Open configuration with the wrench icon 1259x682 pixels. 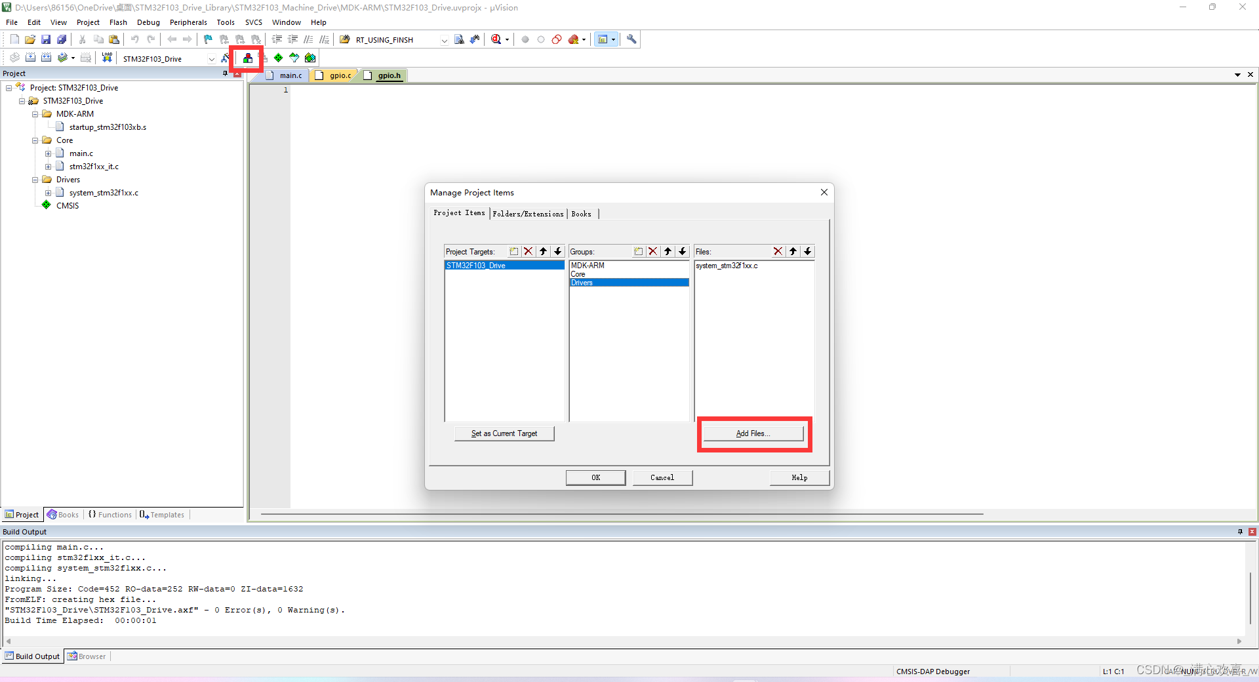tap(631, 39)
